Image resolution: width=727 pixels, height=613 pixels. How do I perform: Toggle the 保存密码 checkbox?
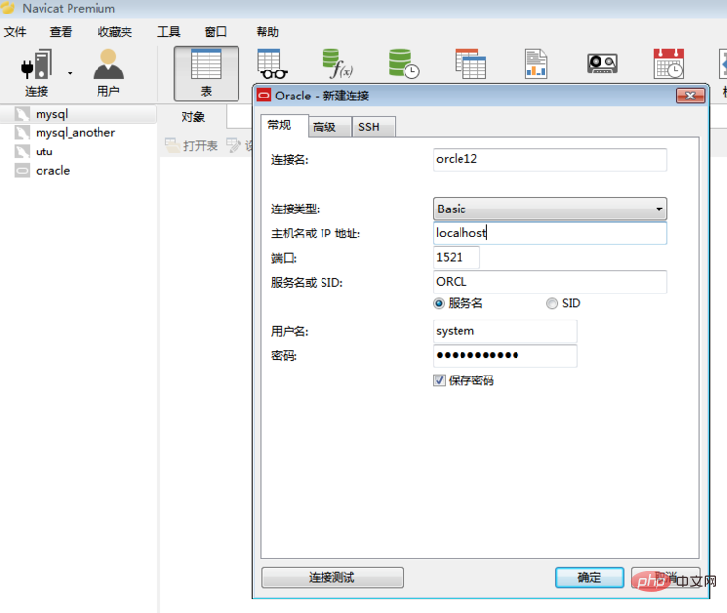(x=439, y=380)
